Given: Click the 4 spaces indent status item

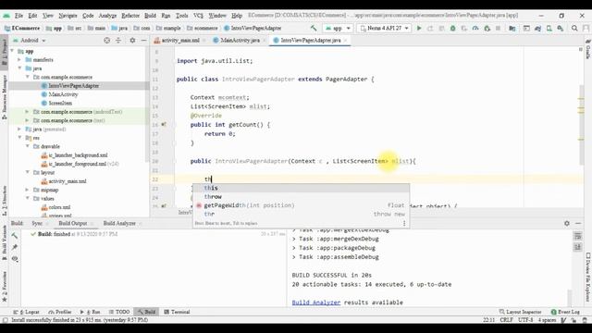Looking at the screenshot, I should click(547, 320).
